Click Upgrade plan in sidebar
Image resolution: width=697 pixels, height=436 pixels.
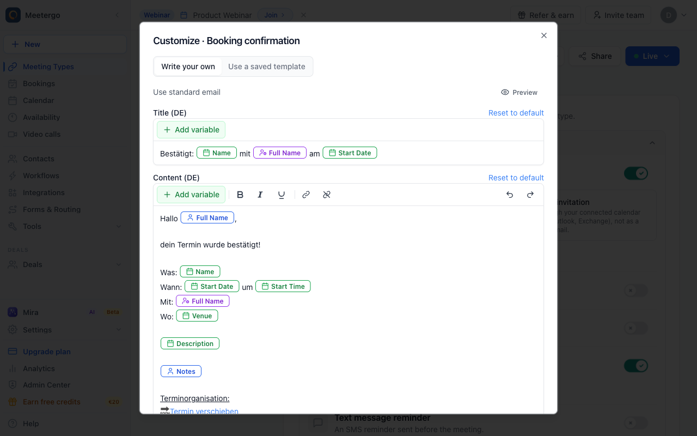tap(65, 352)
